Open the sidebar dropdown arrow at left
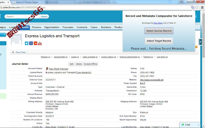Viewport: 205px width, 128px height. (4, 35)
